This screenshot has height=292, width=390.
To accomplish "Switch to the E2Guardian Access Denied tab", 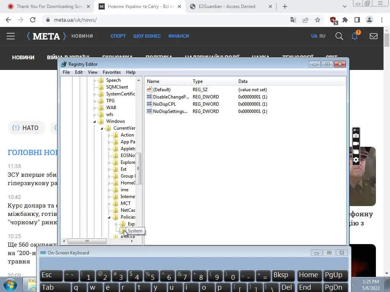I will 227,6.
